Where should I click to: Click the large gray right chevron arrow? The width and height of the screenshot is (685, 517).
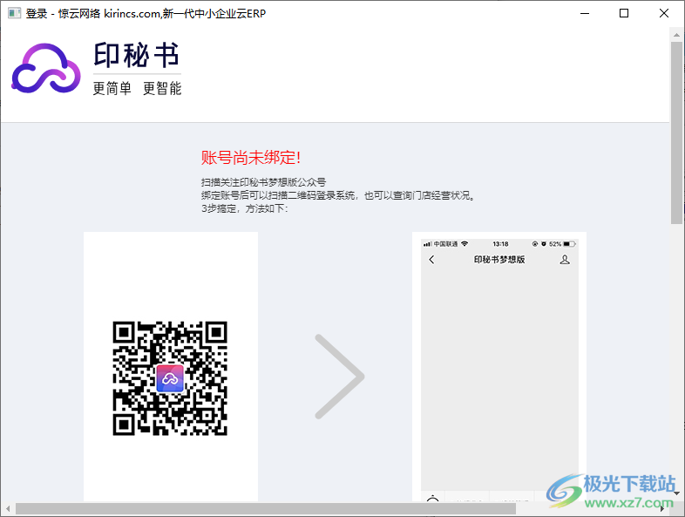point(339,377)
